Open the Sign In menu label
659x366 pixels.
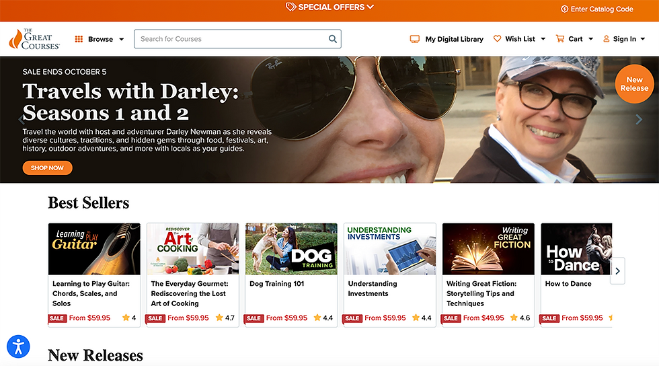coord(625,39)
